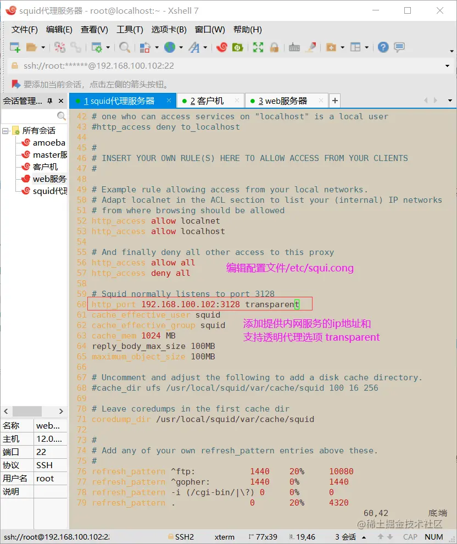Viewport: 457px width, 544px height.
Task: Click the Reconnect chain-link icon
Action: click(76, 47)
